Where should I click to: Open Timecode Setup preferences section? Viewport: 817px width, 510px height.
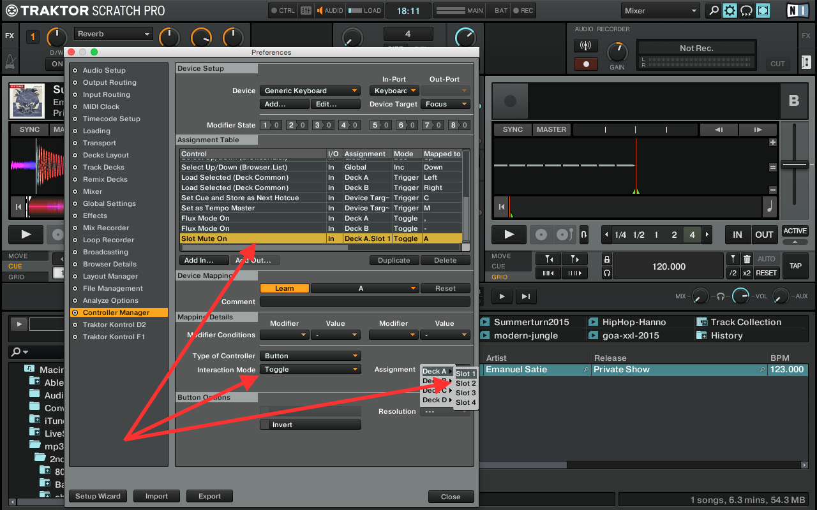(111, 119)
